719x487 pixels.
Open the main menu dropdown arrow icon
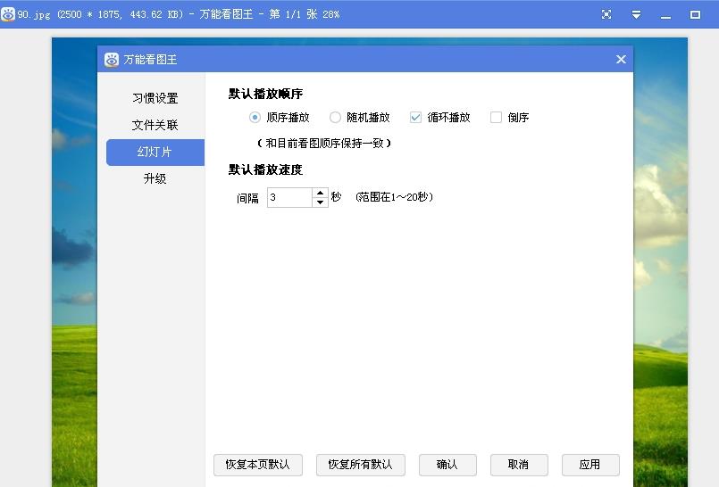[x=636, y=14]
